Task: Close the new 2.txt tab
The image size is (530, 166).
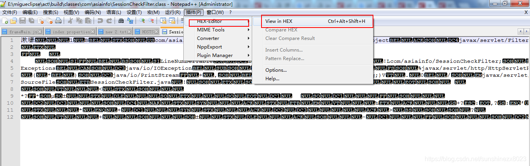Action: click(129, 32)
